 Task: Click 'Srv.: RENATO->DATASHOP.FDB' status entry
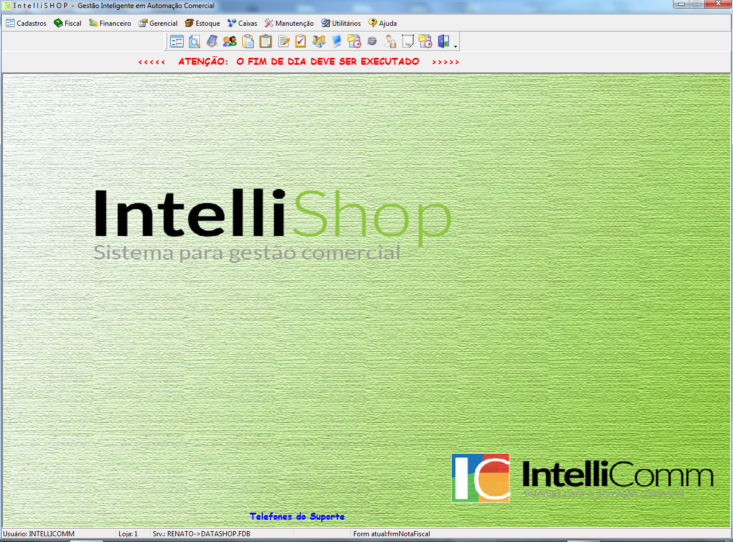202,534
